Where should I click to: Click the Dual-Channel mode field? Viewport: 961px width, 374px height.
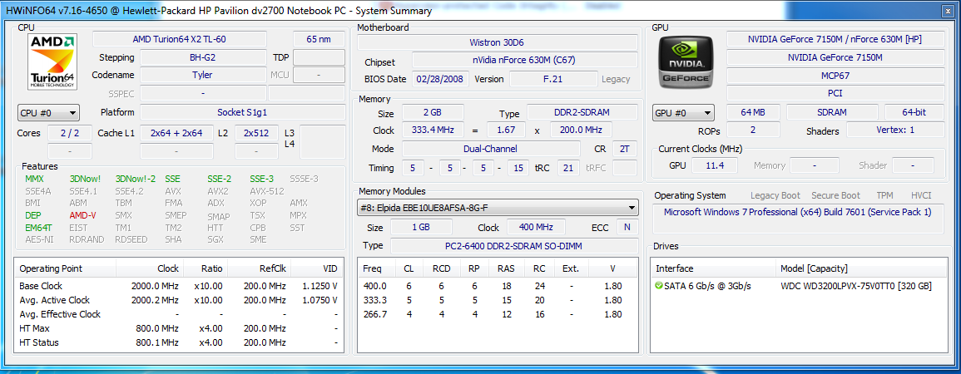point(490,149)
